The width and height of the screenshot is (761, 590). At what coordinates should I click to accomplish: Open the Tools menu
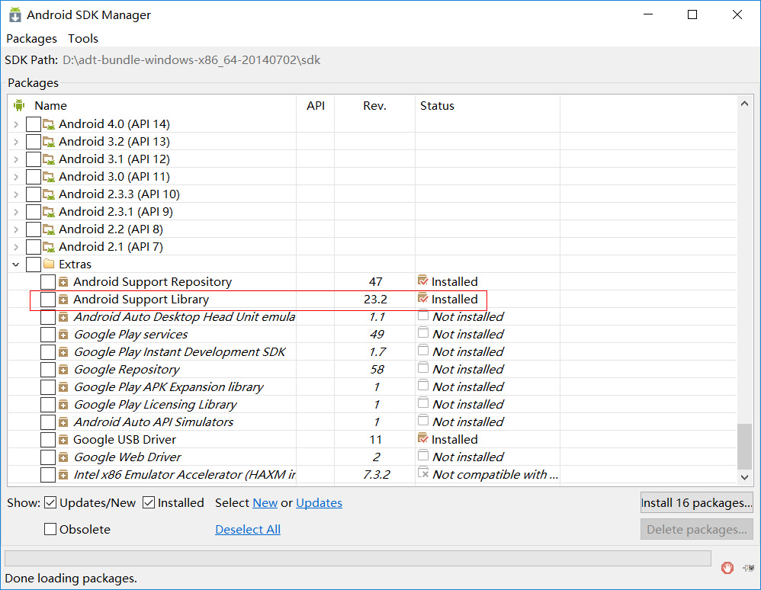(83, 38)
